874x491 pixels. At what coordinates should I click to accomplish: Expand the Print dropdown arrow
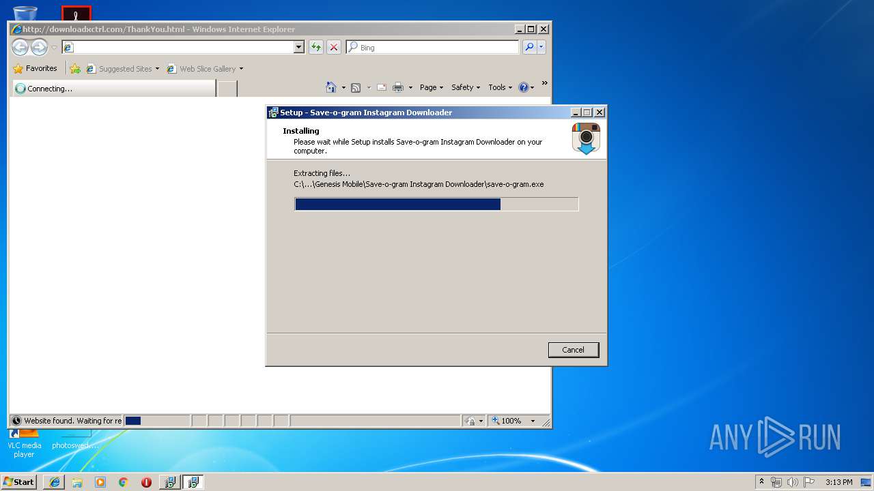click(410, 87)
